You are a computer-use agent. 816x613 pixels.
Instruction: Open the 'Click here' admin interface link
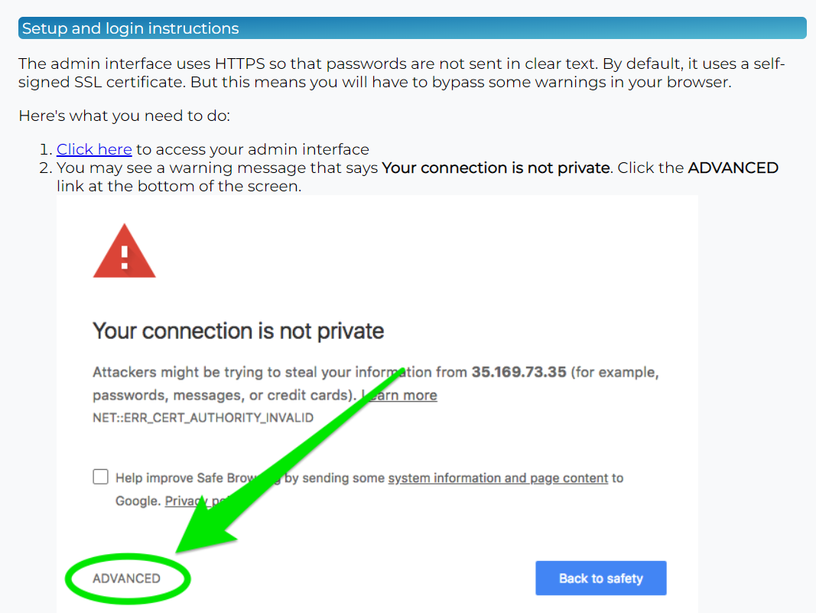tap(94, 149)
